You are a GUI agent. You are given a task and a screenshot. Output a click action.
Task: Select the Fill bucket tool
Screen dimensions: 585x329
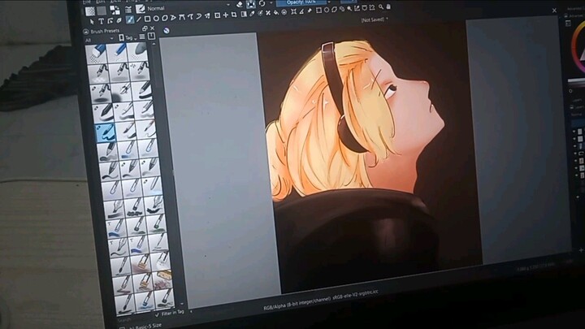coord(276,13)
